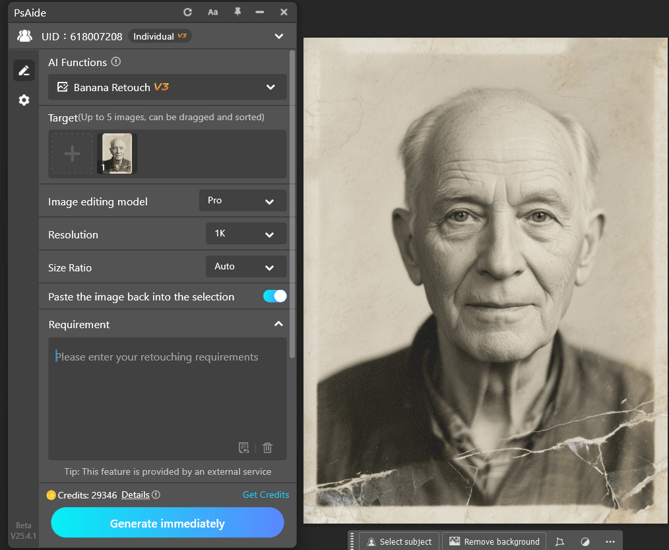Viewport: 669px width, 550px height.
Task: Open the more options ellipsis on the bottom toolbar
Action: coord(610,541)
